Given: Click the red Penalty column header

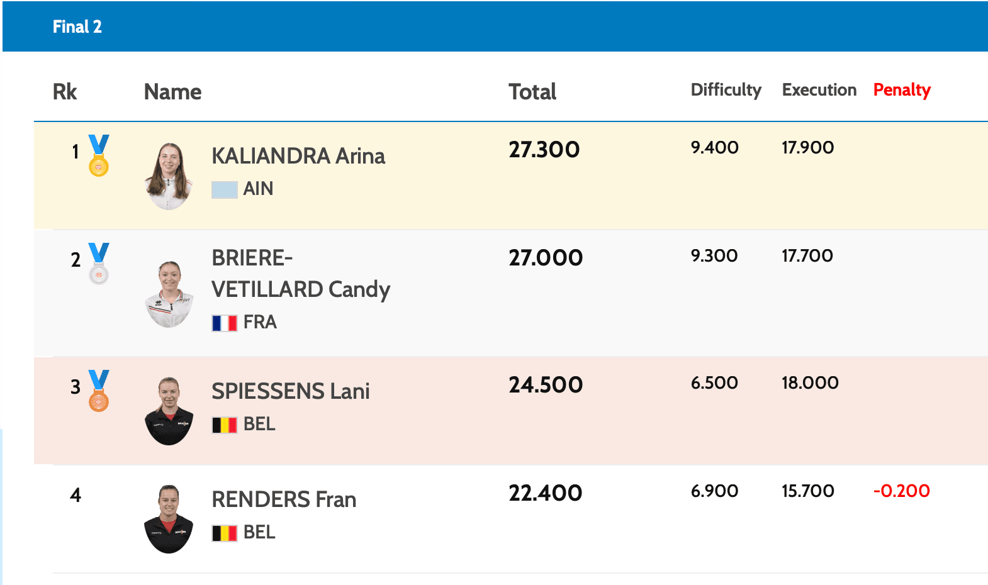Looking at the screenshot, I should [901, 90].
